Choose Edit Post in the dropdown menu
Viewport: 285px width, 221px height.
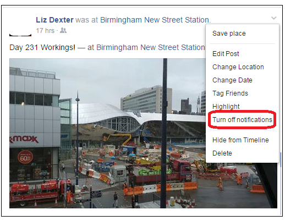click(x=226, y=54)
